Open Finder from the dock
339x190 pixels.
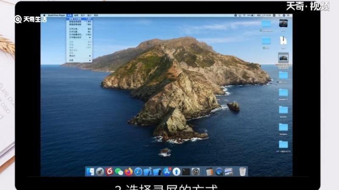point(90,172)
